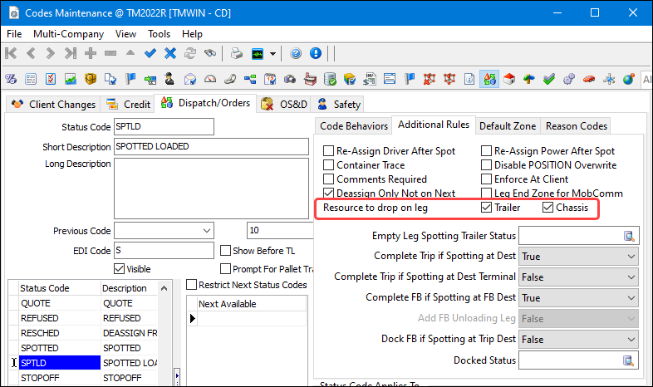Toggle the Comments Required checkbox
Screen dimensions: 653x387
(x=329, y=179)
